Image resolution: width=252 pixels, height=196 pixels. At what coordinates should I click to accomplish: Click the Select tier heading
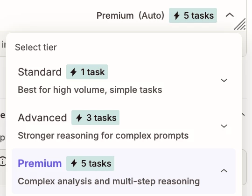pos(36,47)
